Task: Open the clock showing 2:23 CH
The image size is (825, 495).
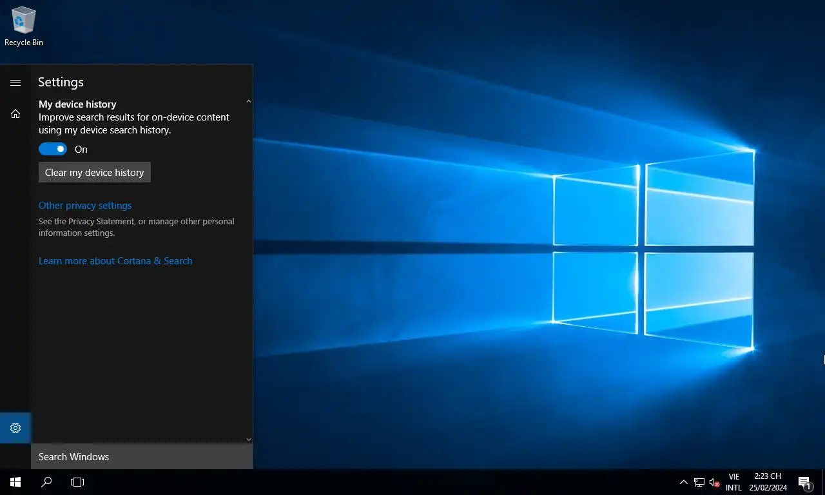Action: click(768, 482)
